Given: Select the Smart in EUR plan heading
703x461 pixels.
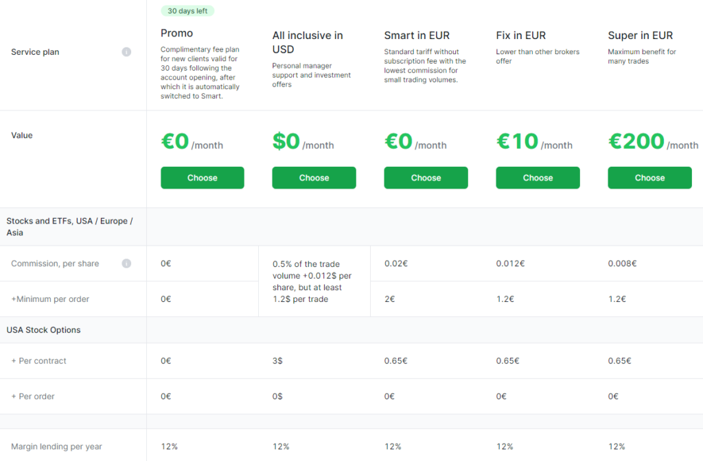Looking at the screenshot, I should click(417, 35).
